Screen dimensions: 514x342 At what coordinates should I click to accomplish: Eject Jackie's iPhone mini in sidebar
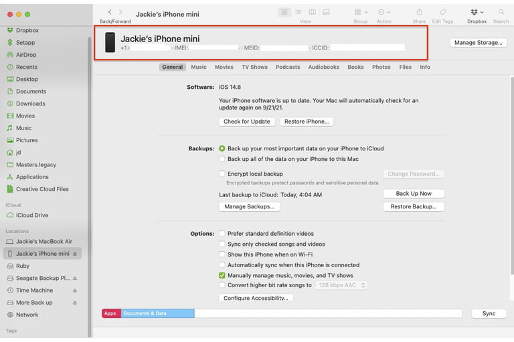[75, 254]
